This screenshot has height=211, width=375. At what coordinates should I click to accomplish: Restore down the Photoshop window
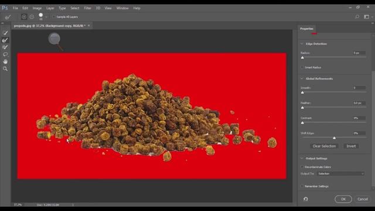pyautogui.click(x=358, y=8)
